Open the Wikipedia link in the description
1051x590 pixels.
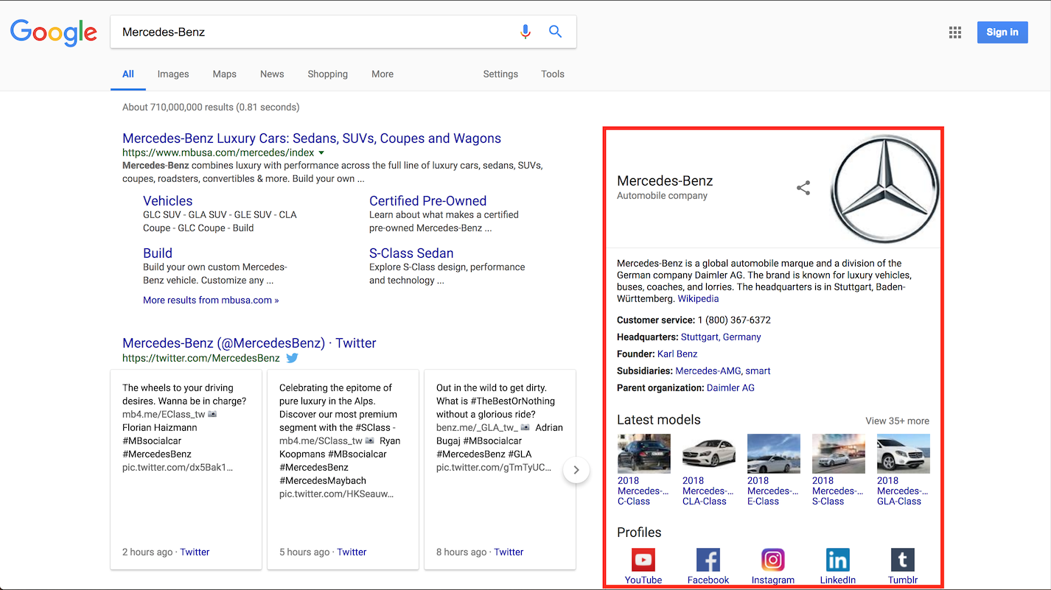pos(697,298)
